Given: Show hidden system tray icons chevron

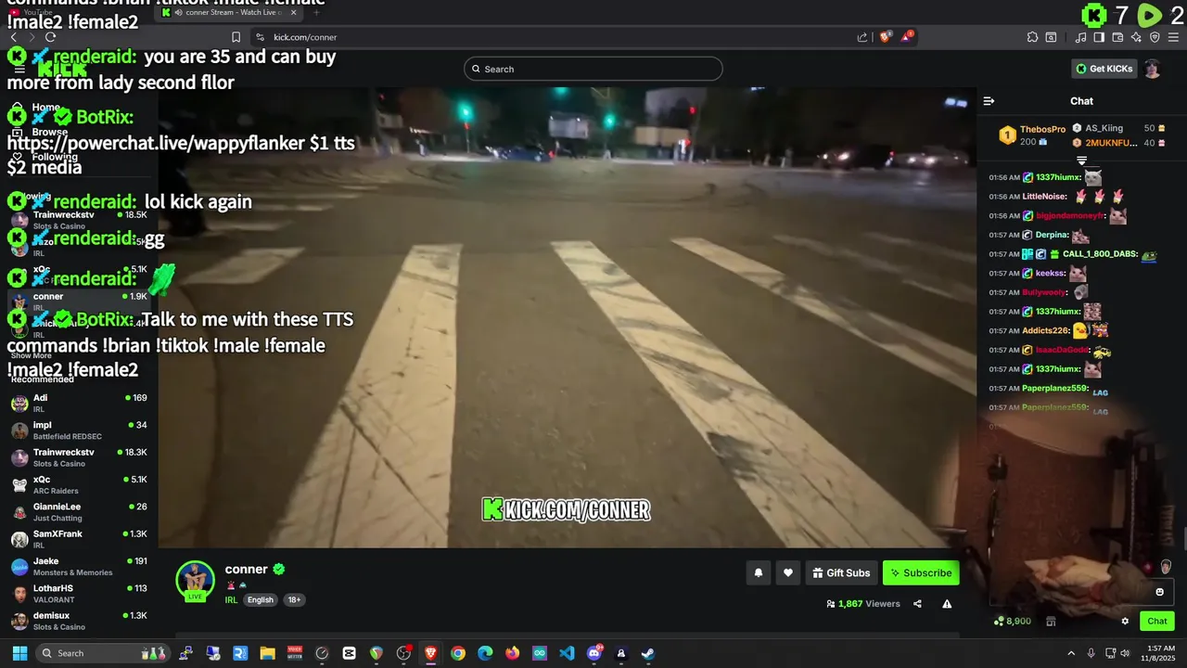Looking at the screenshot, I should (x=1071, y=653).
